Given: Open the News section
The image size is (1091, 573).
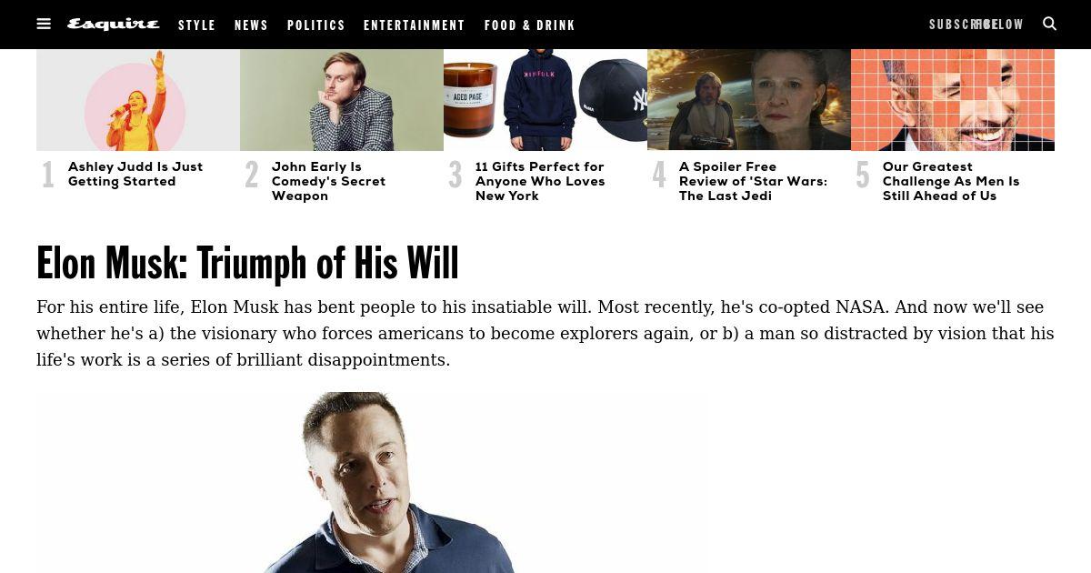Looking at the screenshot, I should [252, 25].
